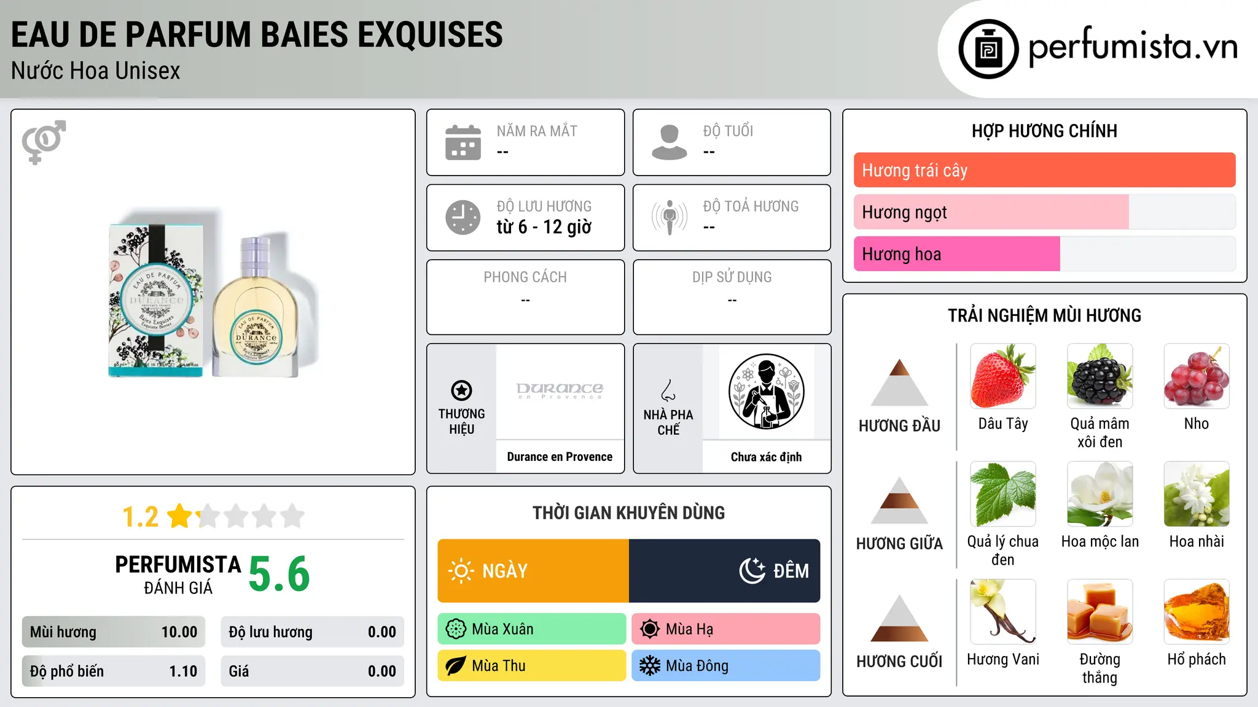1258x707 pixels.
Task: Click the Hương cuối pyramid icon
Action: pos(899,618)
